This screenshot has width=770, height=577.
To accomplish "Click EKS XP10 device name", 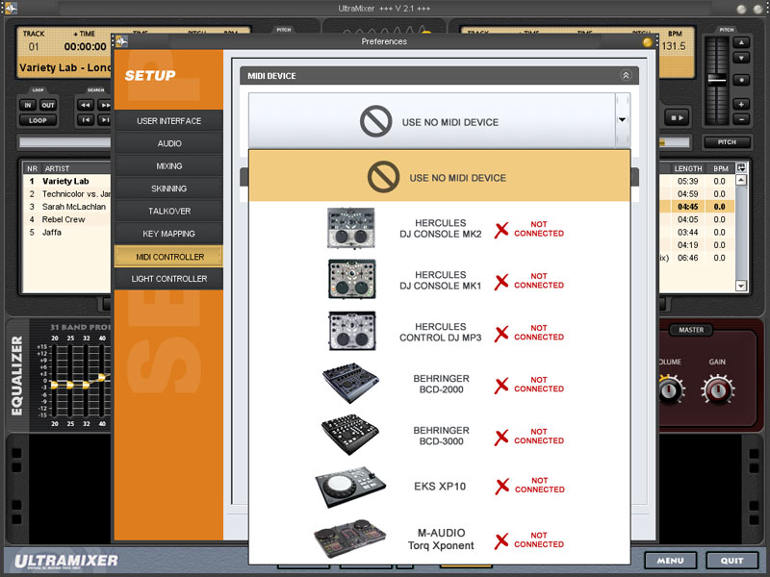I will tap(440, 487).
